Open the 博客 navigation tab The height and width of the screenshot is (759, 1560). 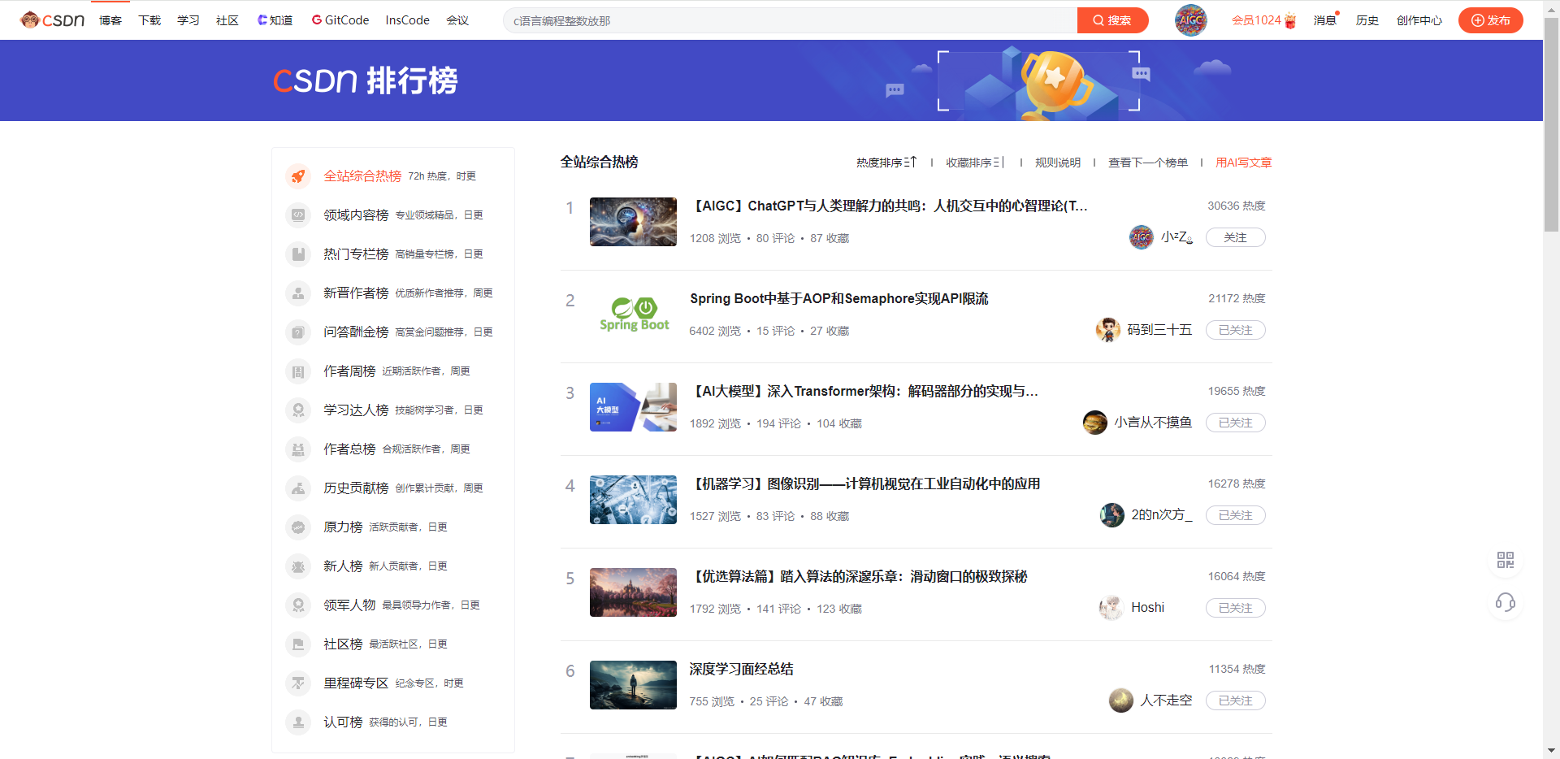(x=110, y=20)
